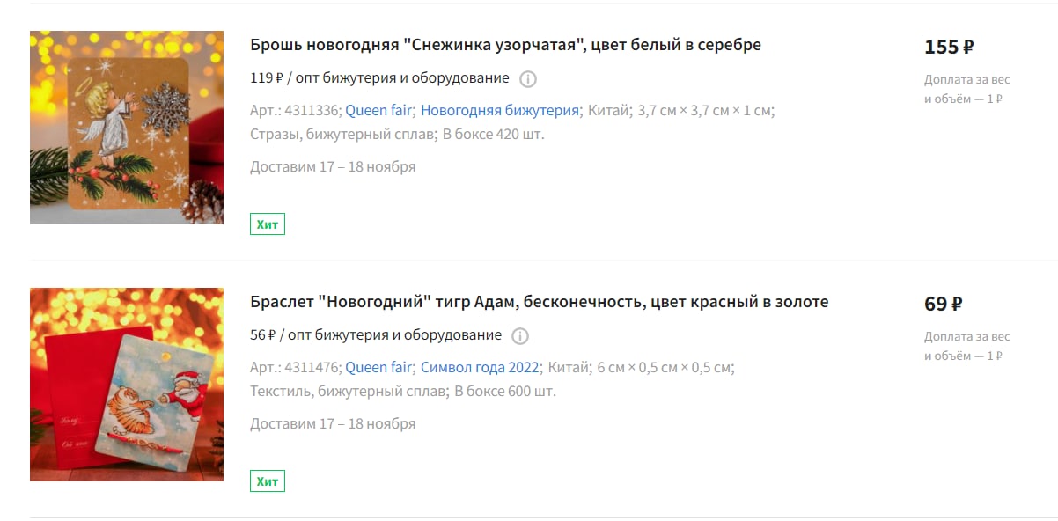Click dimensions "6 см × 0,5 см × 0,5 см"

[665, 367]
